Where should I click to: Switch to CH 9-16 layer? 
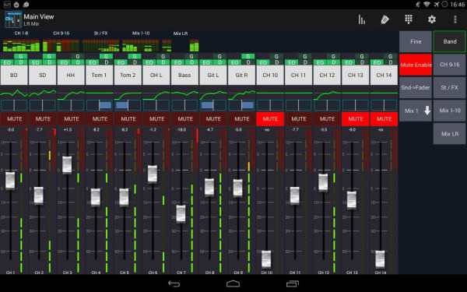coord(449,65)
